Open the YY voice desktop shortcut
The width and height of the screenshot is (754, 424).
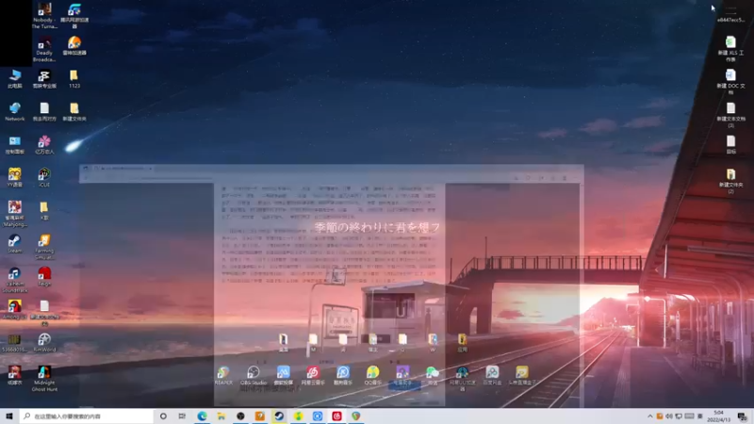tap(14, 177)
